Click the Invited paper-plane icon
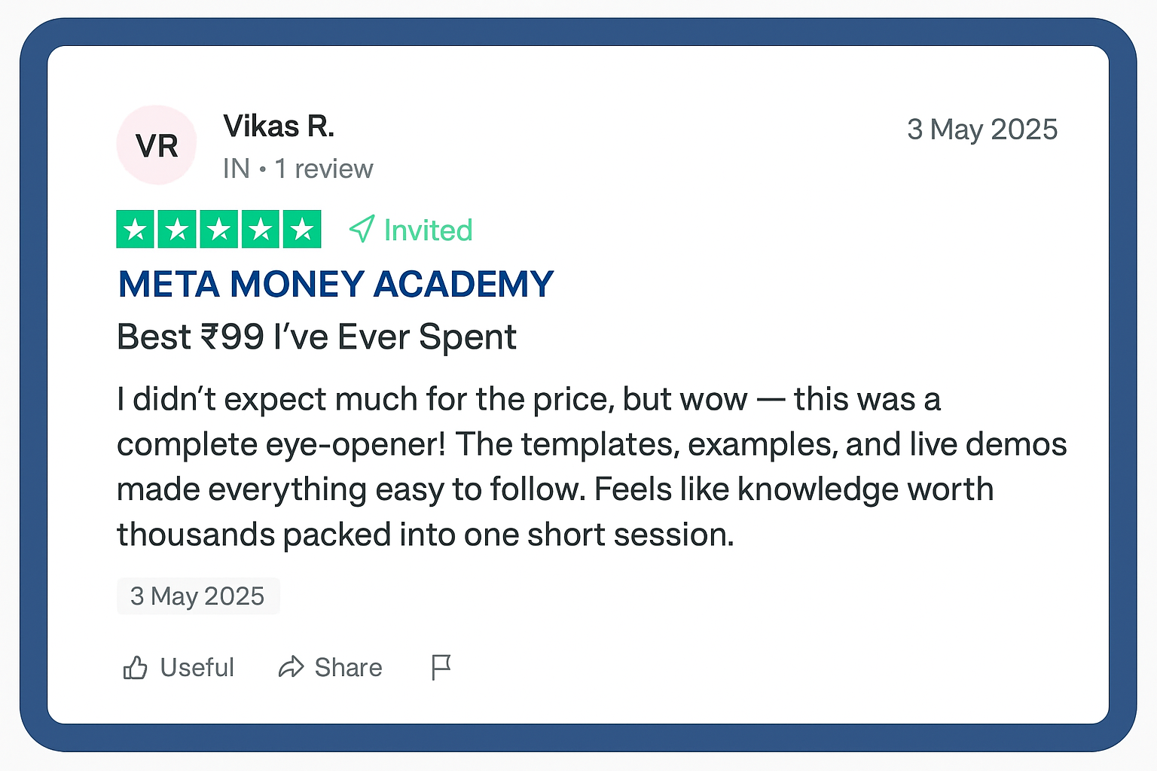 [x=362, y=229]
